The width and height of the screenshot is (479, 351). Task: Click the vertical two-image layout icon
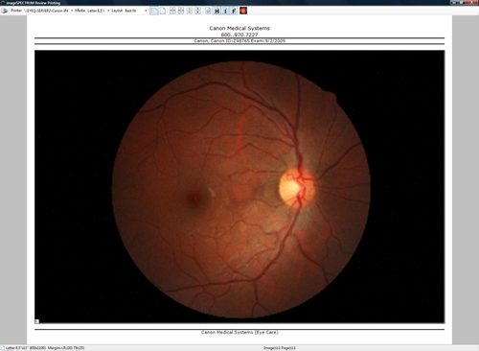(x=197, y=11)
